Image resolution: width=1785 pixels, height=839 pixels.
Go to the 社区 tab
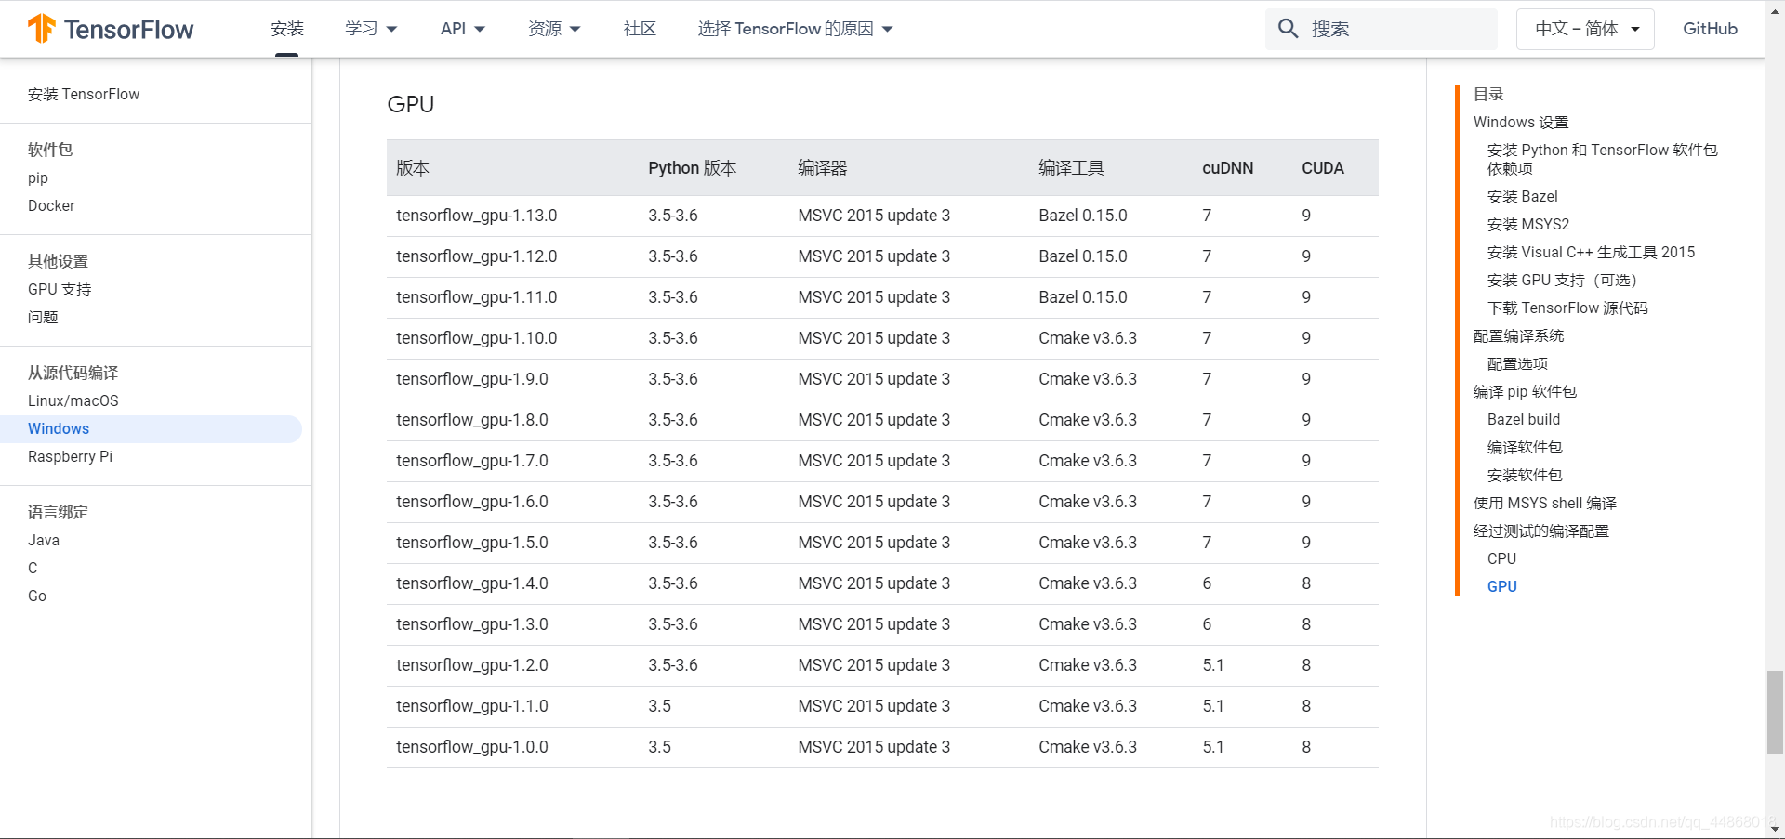[x=640, y=29]
